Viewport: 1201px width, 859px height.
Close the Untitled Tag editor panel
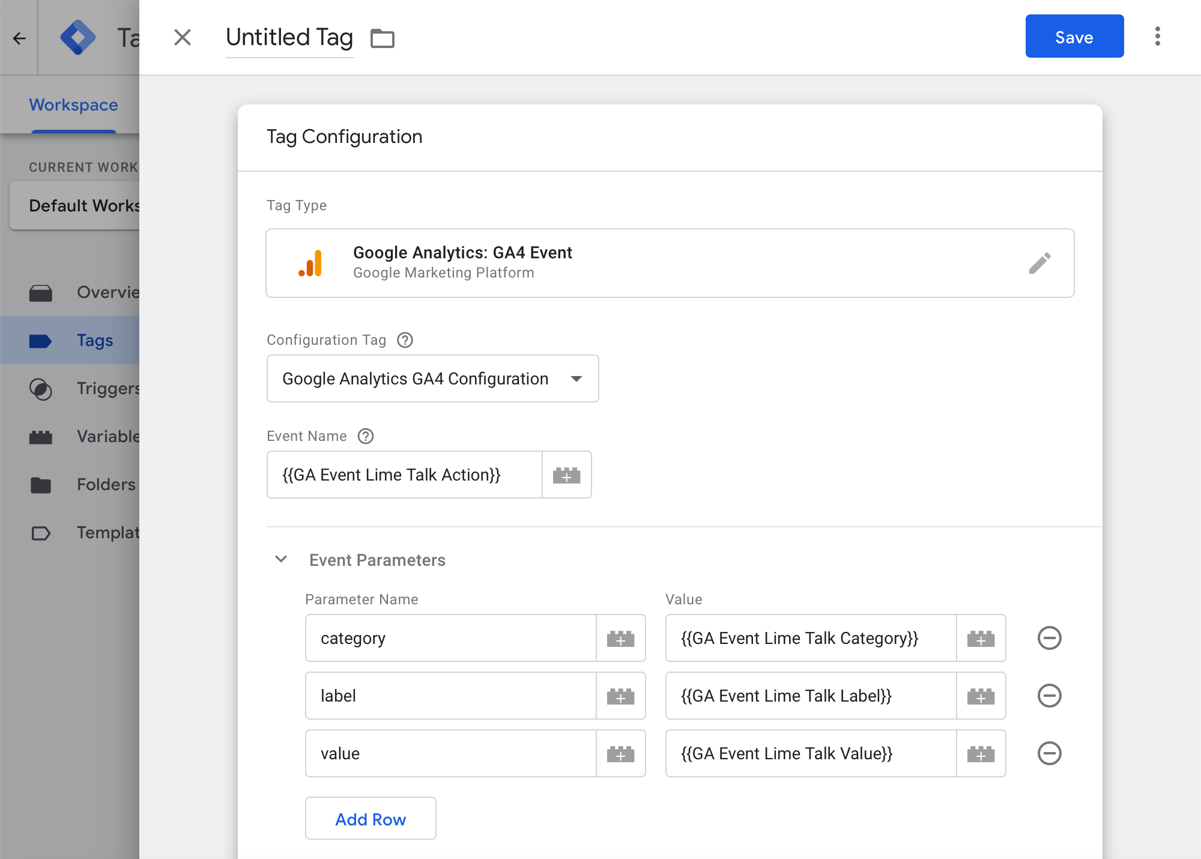point(183,37)
